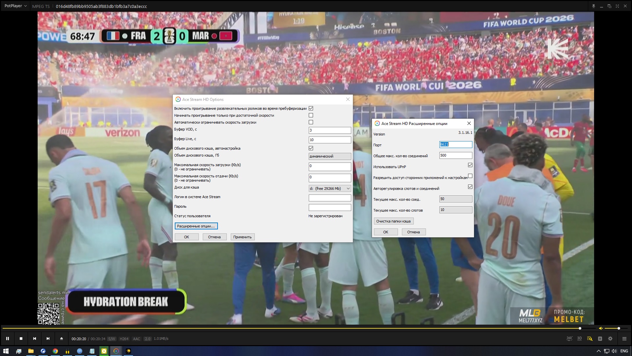This screenshot has height=356, width=632.
Task: Click the 'Пароль' password field
Action: point(330,208)
